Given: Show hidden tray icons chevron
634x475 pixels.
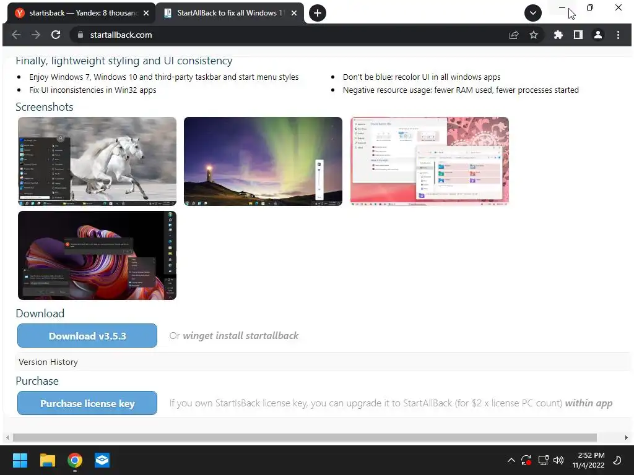Looking at the screenshot, I should (511, 460).
